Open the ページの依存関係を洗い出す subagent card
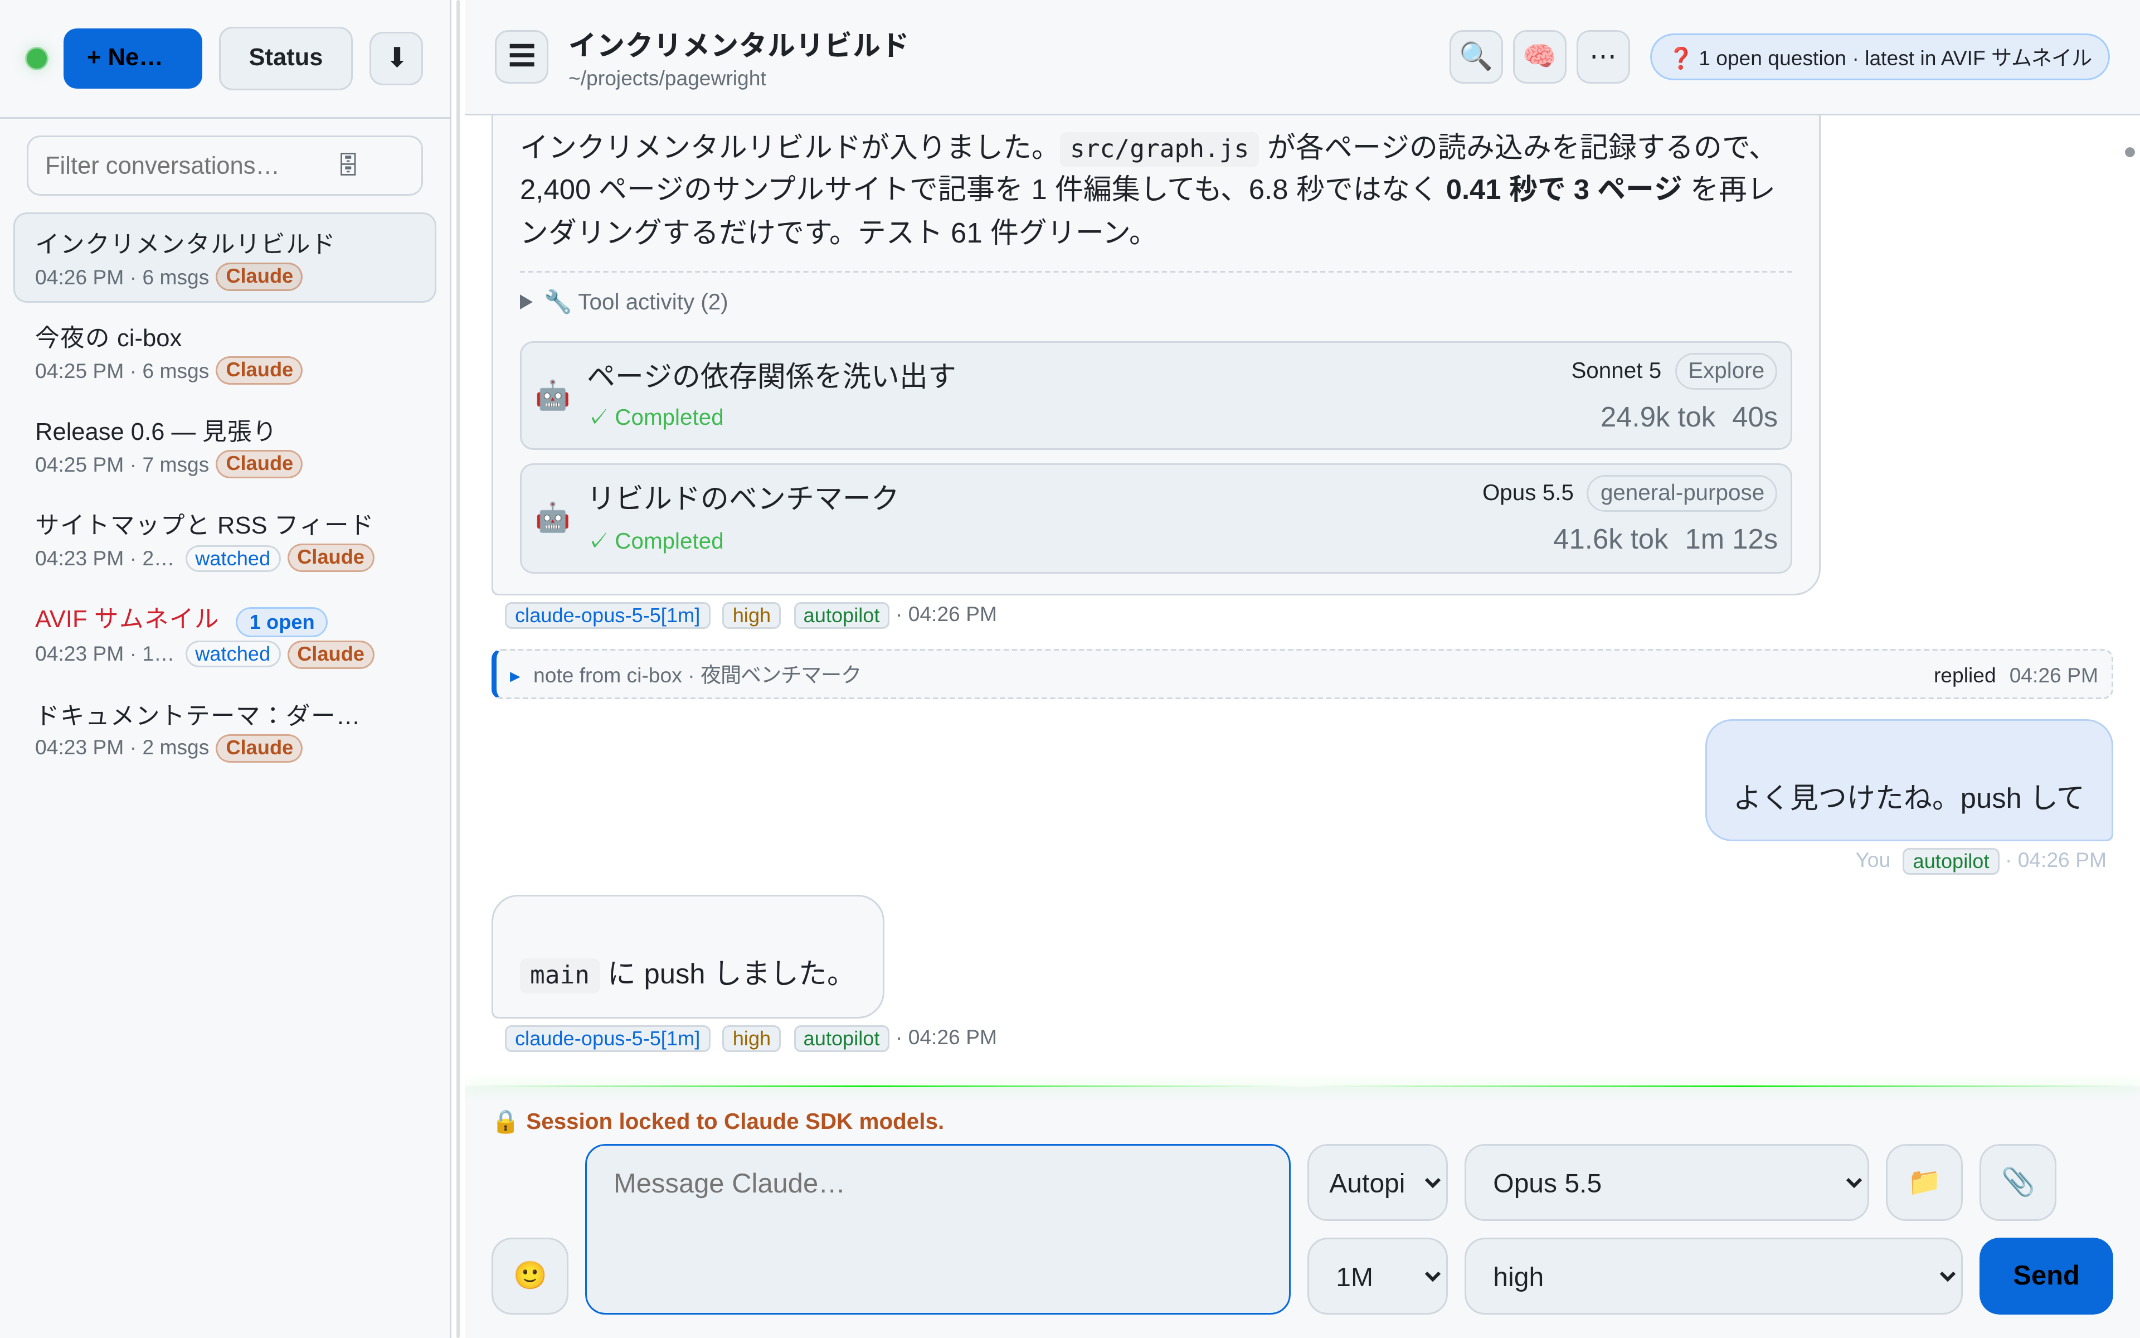The width and height of the screenshot is (2140, 1338). pos(1156,396)
